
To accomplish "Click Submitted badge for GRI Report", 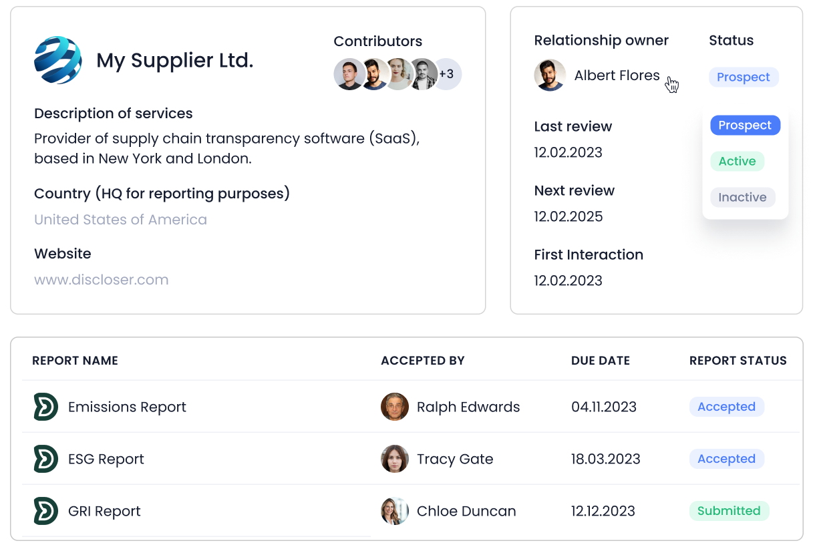I will pos(729,511).
